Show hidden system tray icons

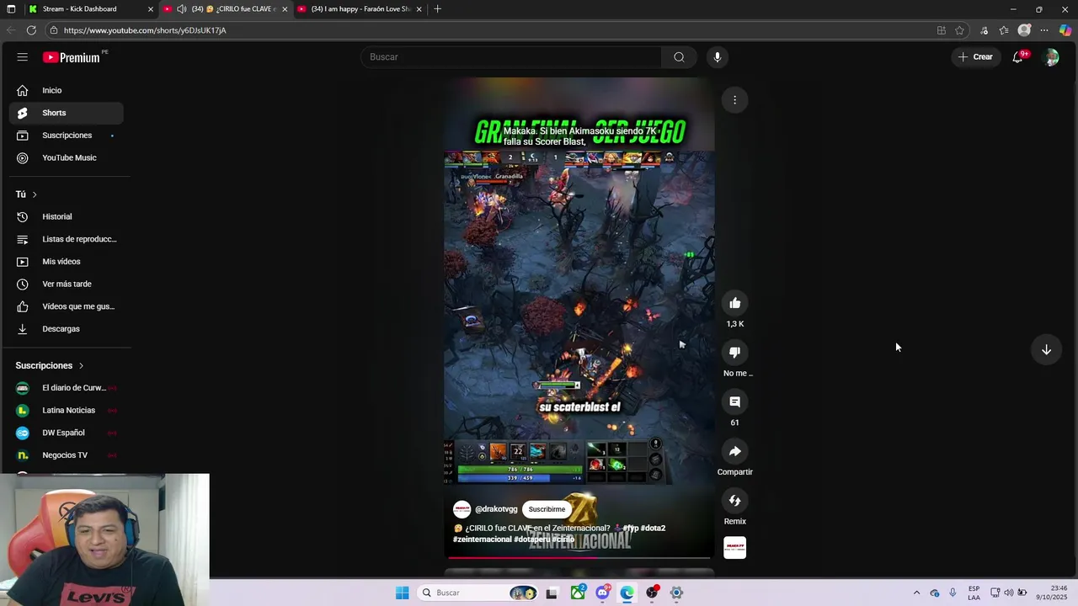916,593
